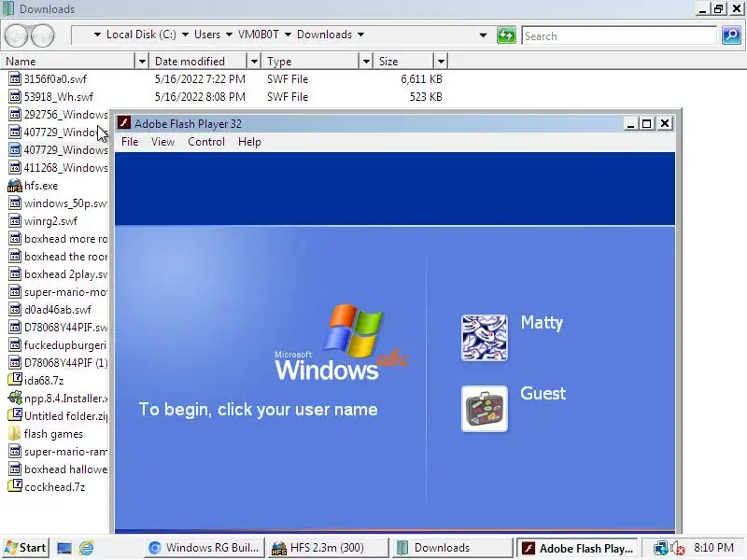Select the boxhead 2play.swf file name
Image resolution: width=747 pixels, height=560 pixels.
[x=65, y=274]
